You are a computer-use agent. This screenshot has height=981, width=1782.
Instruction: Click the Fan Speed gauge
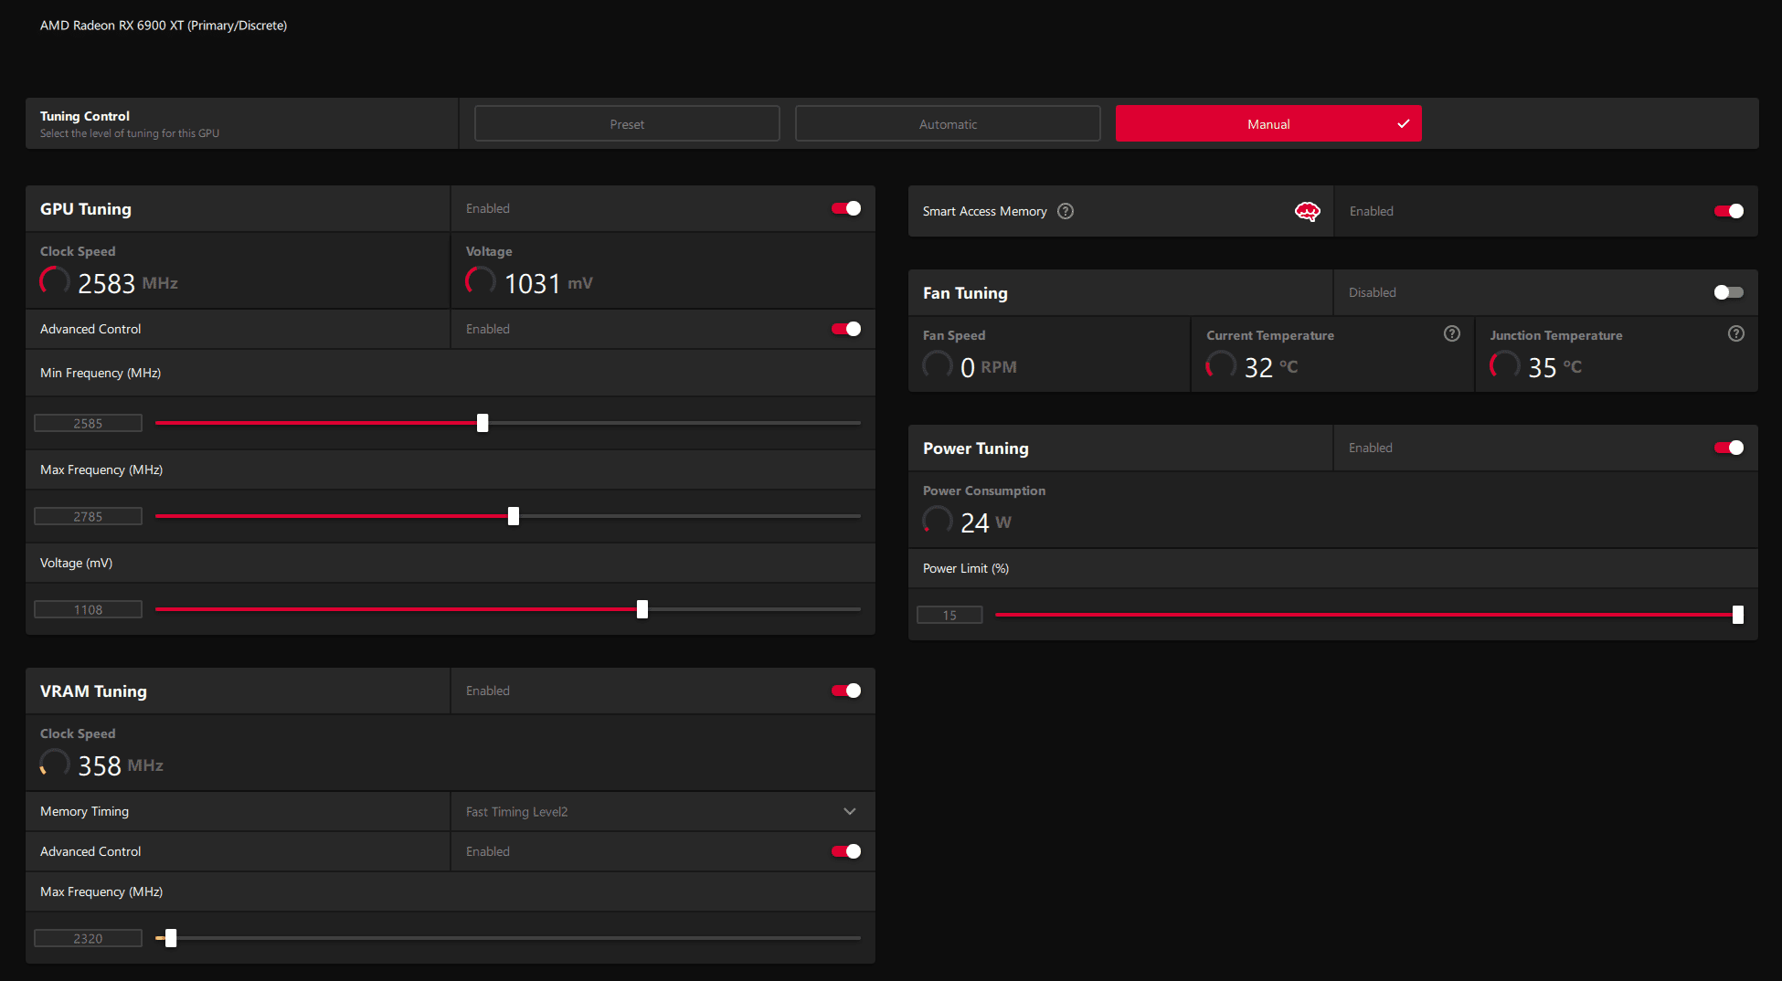click(x=938, y=364)
